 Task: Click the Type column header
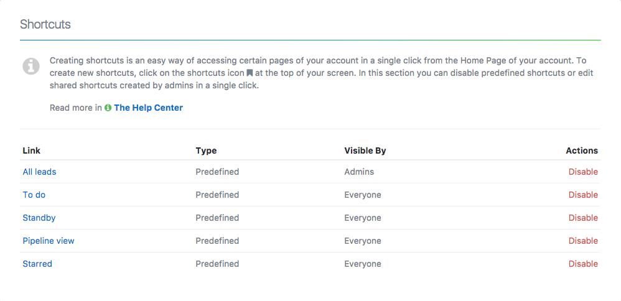tap(206, 150)
